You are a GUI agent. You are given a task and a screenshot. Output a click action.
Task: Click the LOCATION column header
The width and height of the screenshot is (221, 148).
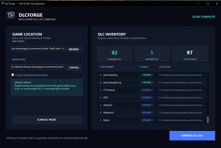point(165,67)
